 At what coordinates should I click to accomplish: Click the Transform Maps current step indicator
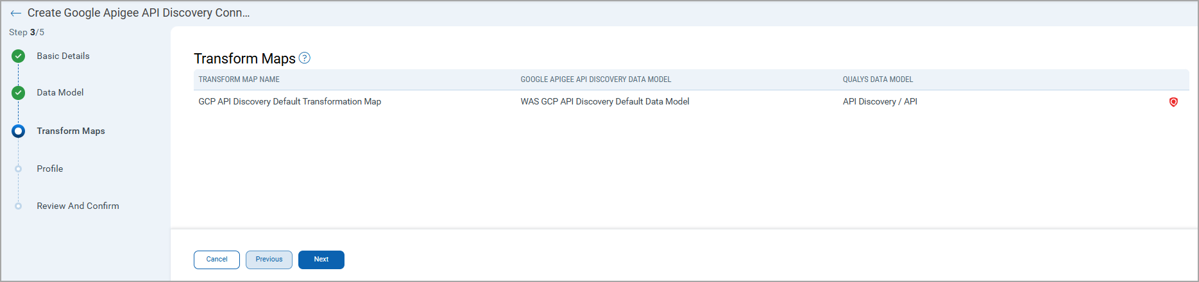point(19,131)
